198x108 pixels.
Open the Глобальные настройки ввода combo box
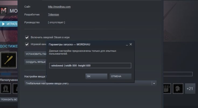(91, 83)
